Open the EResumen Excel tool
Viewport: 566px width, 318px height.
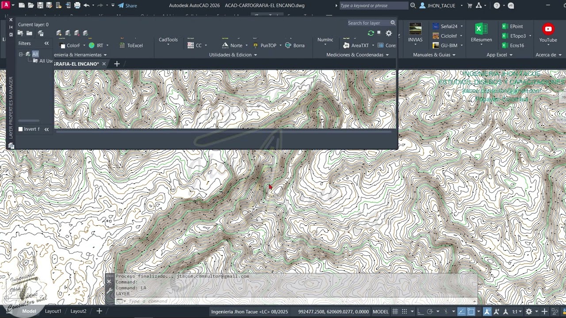click(481, 30)
